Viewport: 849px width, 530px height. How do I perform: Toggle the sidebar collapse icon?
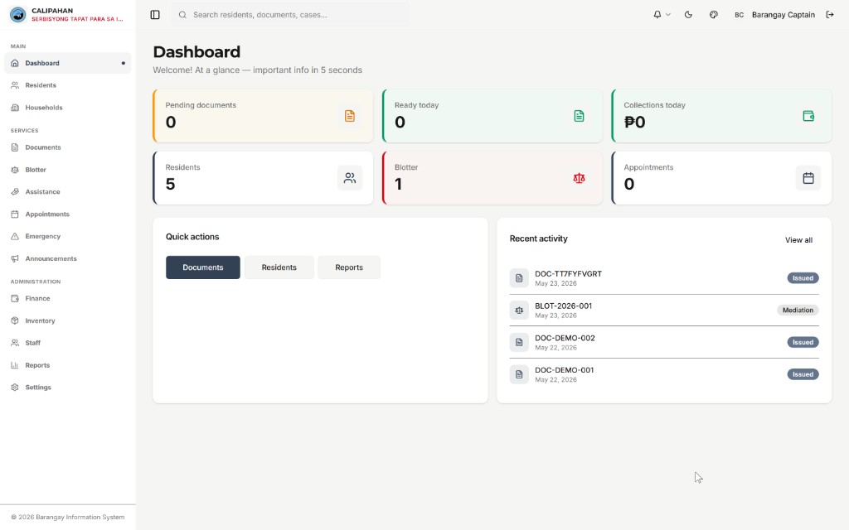point(155,15)
